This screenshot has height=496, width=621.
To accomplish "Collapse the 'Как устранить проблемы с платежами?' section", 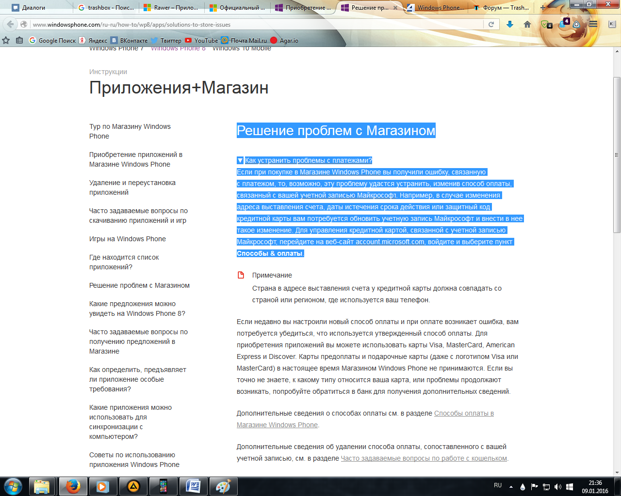I will [x=240, y=160].
